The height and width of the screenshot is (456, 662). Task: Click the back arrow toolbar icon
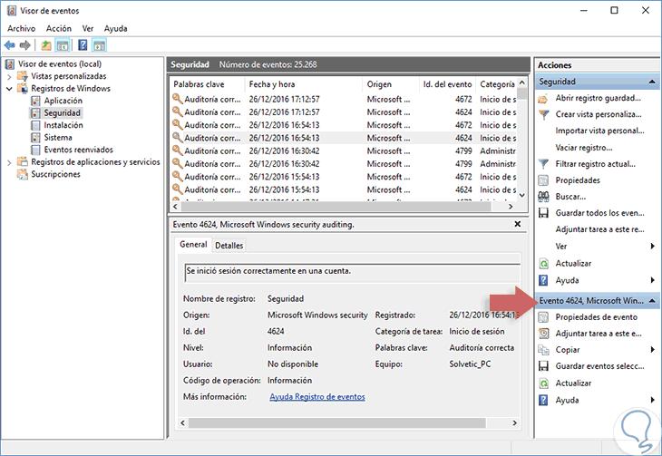[x=10, y=44]
